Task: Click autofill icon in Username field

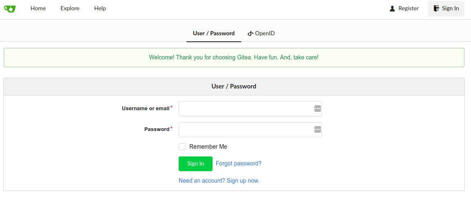Action: 317,109
